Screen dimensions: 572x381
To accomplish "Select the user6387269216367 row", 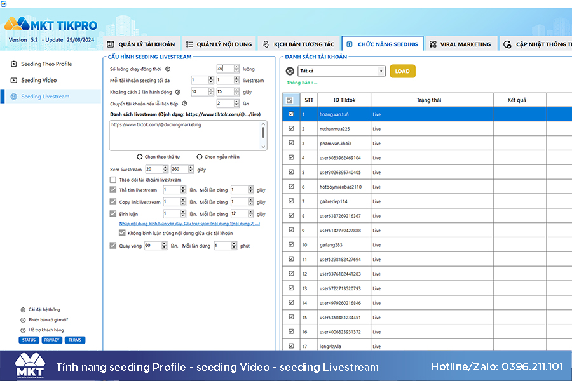I will point(427,216).
